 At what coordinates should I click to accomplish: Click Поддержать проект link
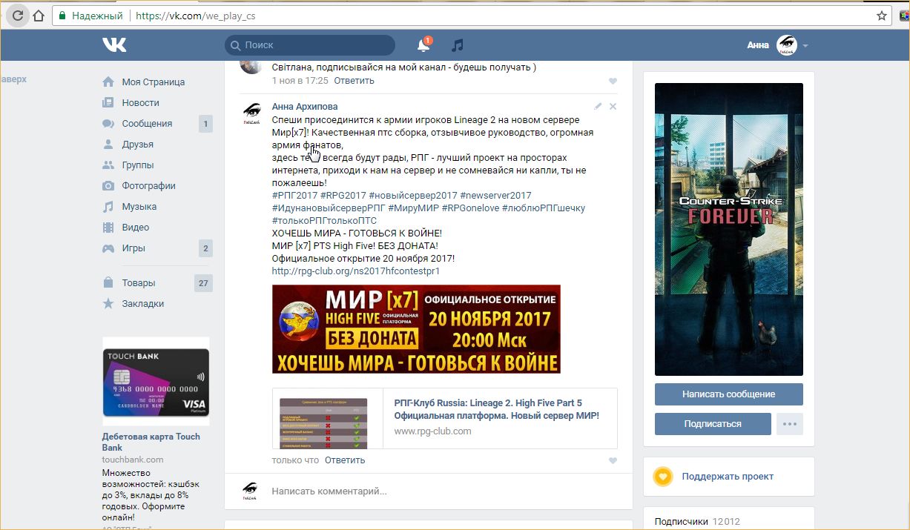(x=728, y=477)
